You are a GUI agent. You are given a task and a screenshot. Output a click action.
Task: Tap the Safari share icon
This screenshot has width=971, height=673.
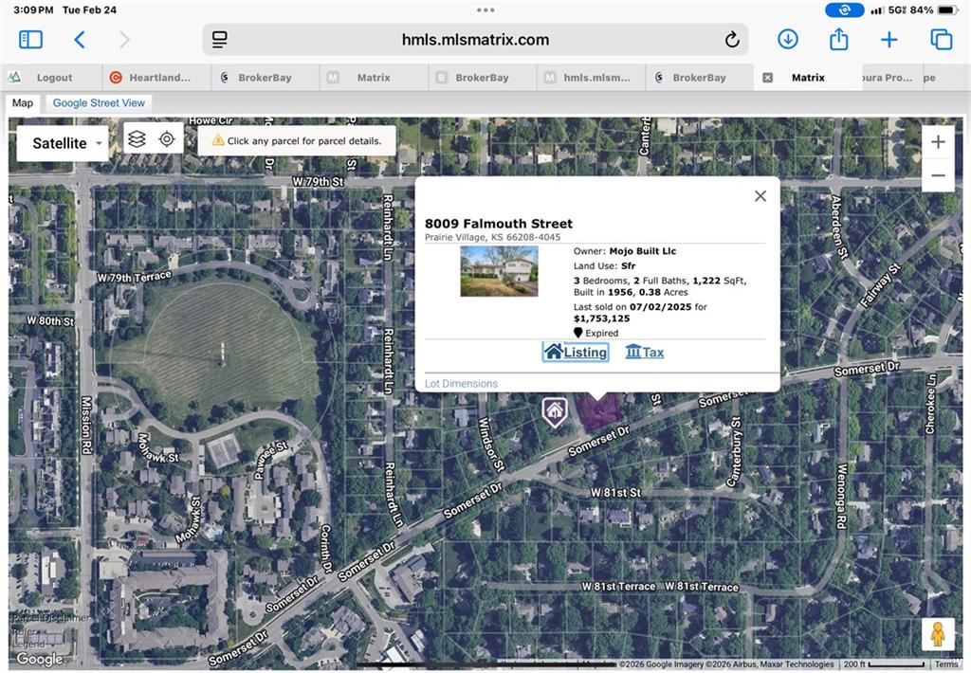[x=838, y=40]
